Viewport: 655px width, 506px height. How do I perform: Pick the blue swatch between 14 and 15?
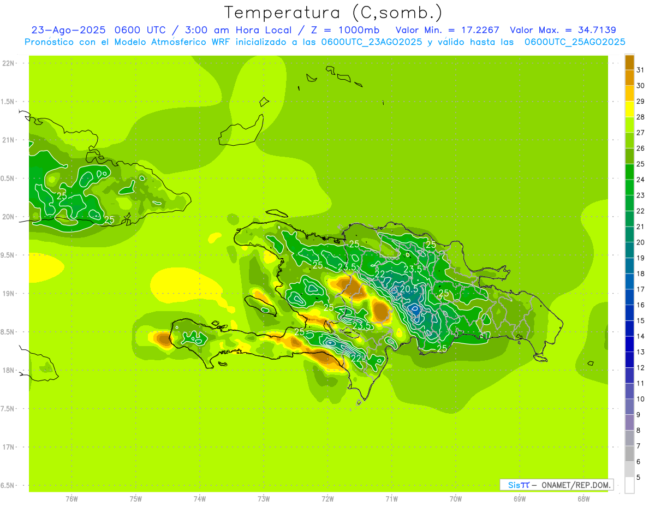[x=629, y=329]
